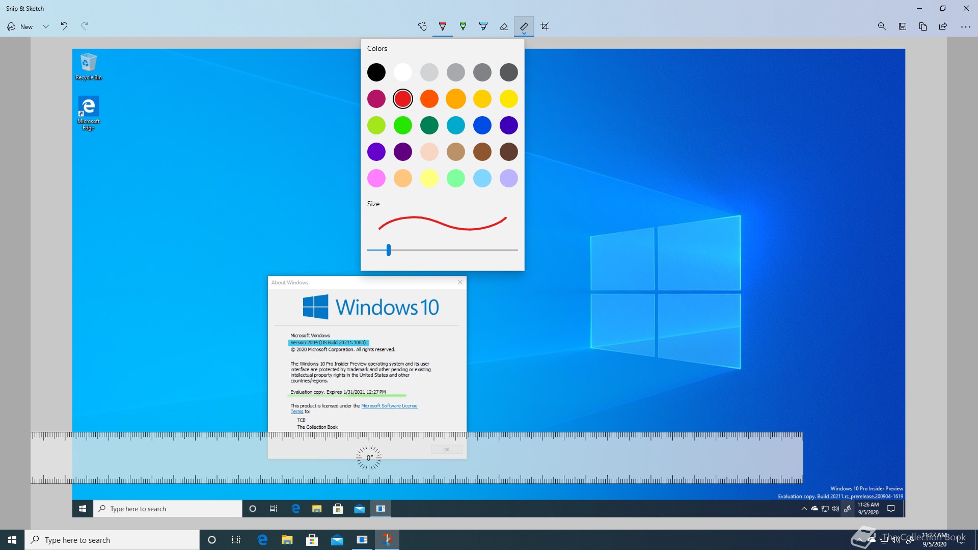Pick the light pink color swatch

(376, 178)
